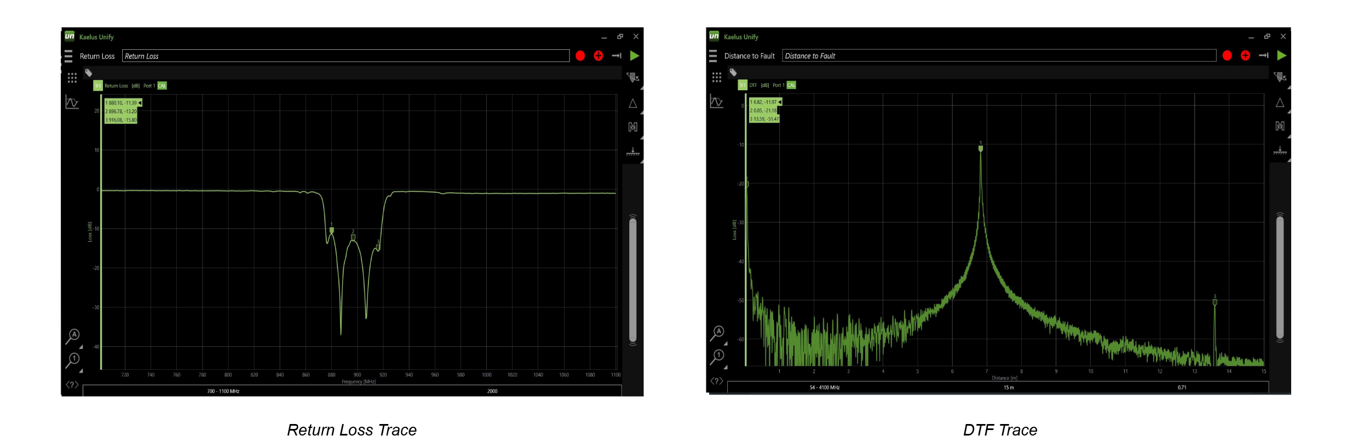Start sweep with green play button, Distance to Fault window
Screen dimensions: 1358x447
click(x=1281, y=55)
